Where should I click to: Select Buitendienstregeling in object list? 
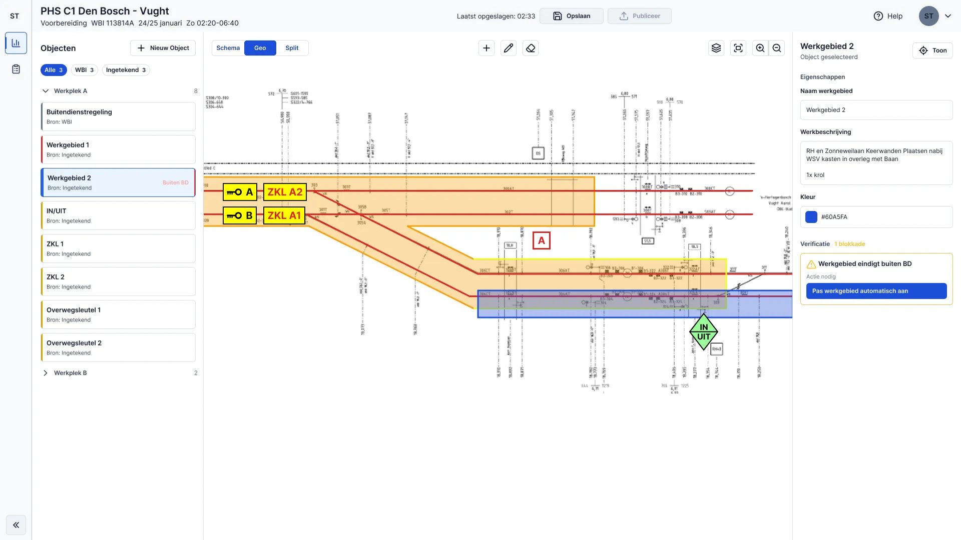pos(118,116)
